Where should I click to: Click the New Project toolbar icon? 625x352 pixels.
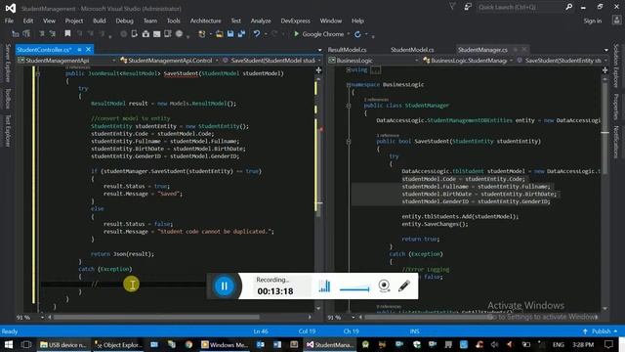coord(202,34)
